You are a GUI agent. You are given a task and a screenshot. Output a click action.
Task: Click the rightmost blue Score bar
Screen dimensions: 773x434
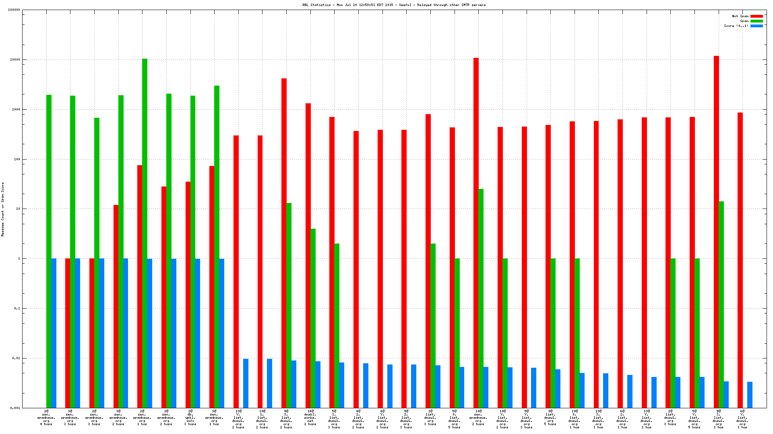click(750, 395)
